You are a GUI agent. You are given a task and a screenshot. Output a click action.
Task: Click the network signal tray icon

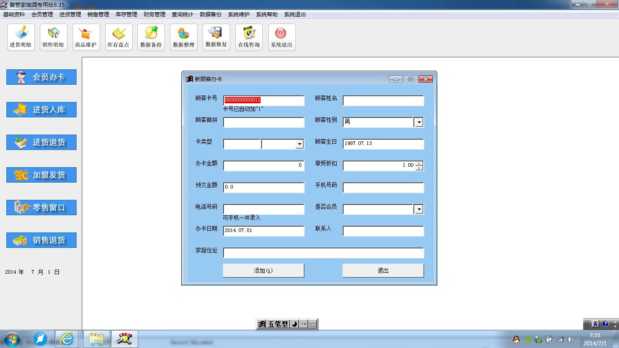pos(560,339)
